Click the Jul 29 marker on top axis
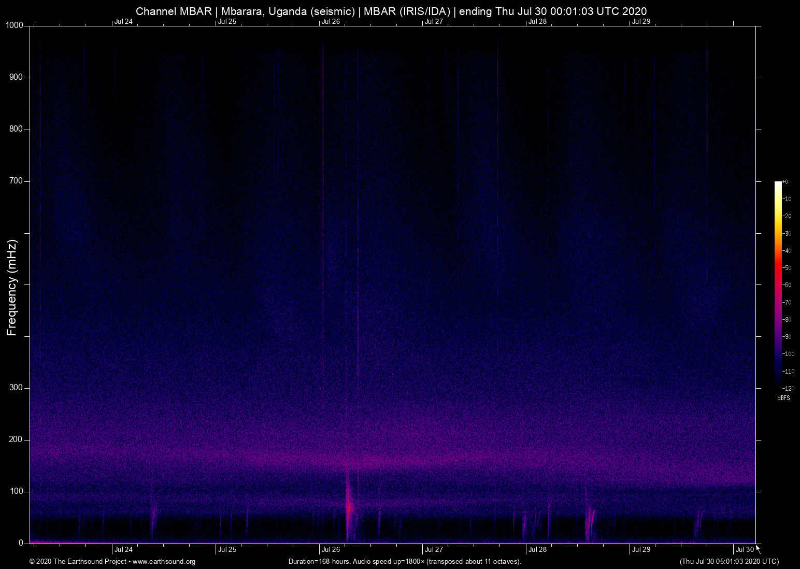The width and height of the screenshot is (800, 569). click(641, 22)
